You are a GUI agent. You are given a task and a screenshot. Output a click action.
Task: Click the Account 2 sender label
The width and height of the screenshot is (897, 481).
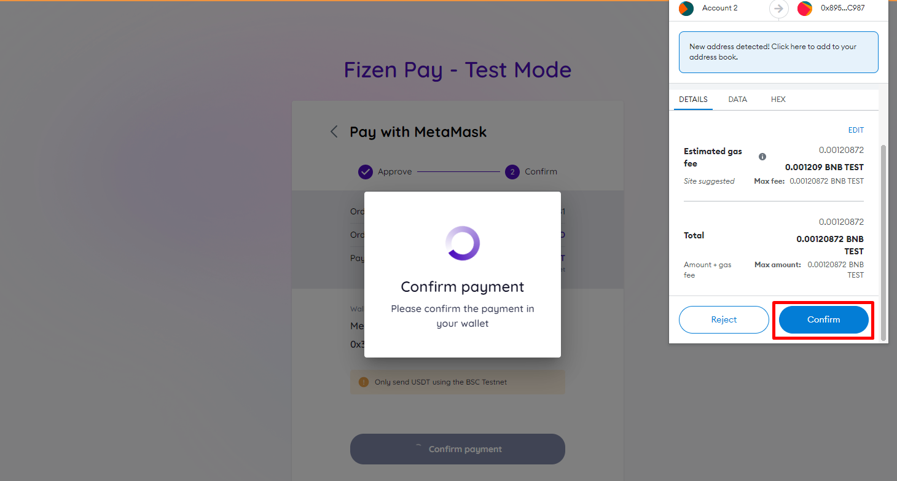pos(719,8)
